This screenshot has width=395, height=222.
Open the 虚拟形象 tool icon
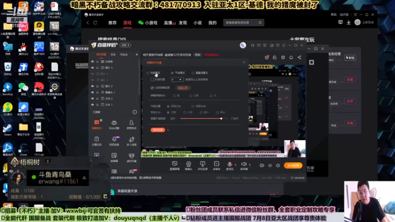click(x=131, y=157)
